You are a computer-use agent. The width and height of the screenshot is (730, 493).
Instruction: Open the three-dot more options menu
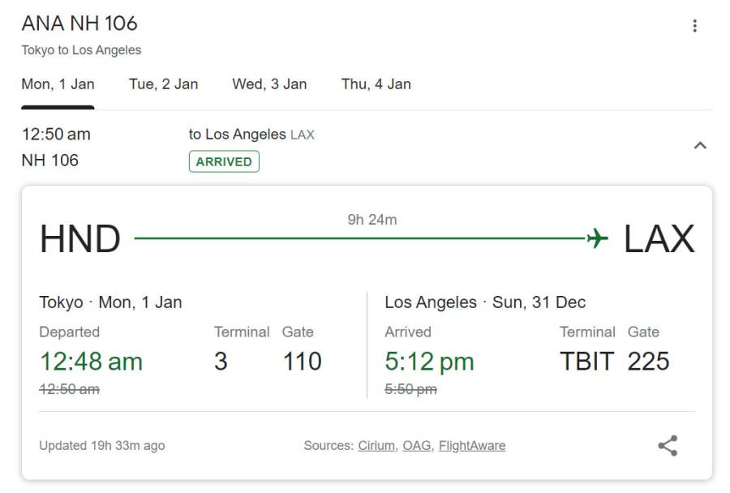click(694, 26)
